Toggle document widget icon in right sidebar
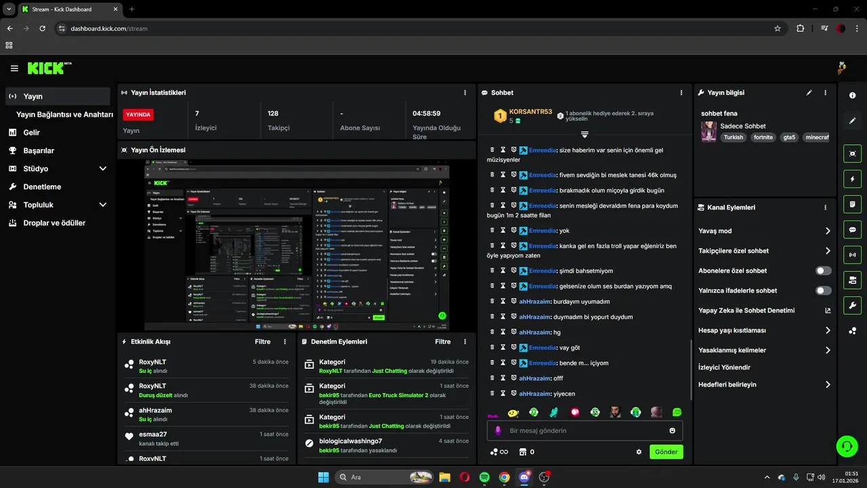Image resolution: width=867 pixels, height=488 pixels. point(852,204)
